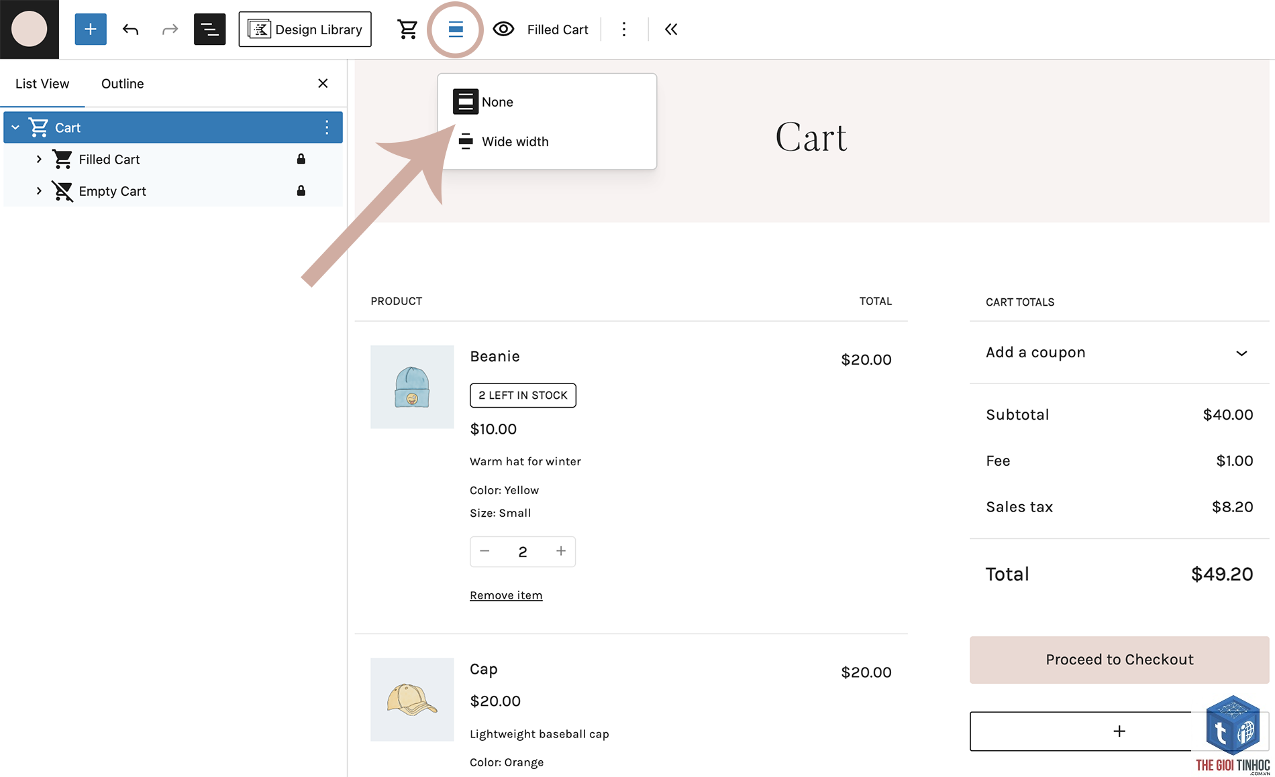This screenshot has height=777, width=1275.
Task: Open the Cap product name
Action: coord(484,669)
